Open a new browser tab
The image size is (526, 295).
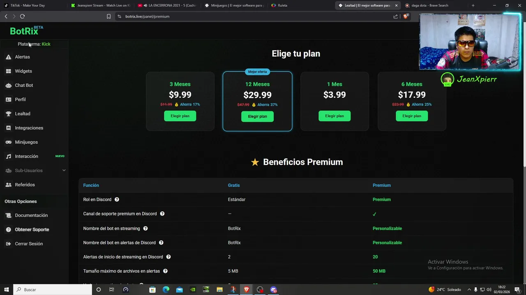[473, 5]
